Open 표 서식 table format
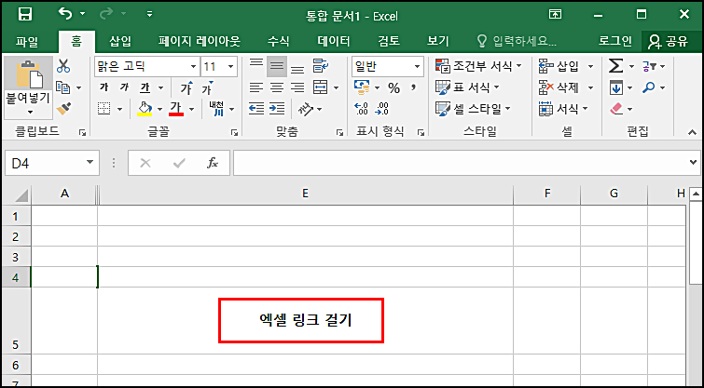Viewport: 704px width, 388px height. (468, 87)
